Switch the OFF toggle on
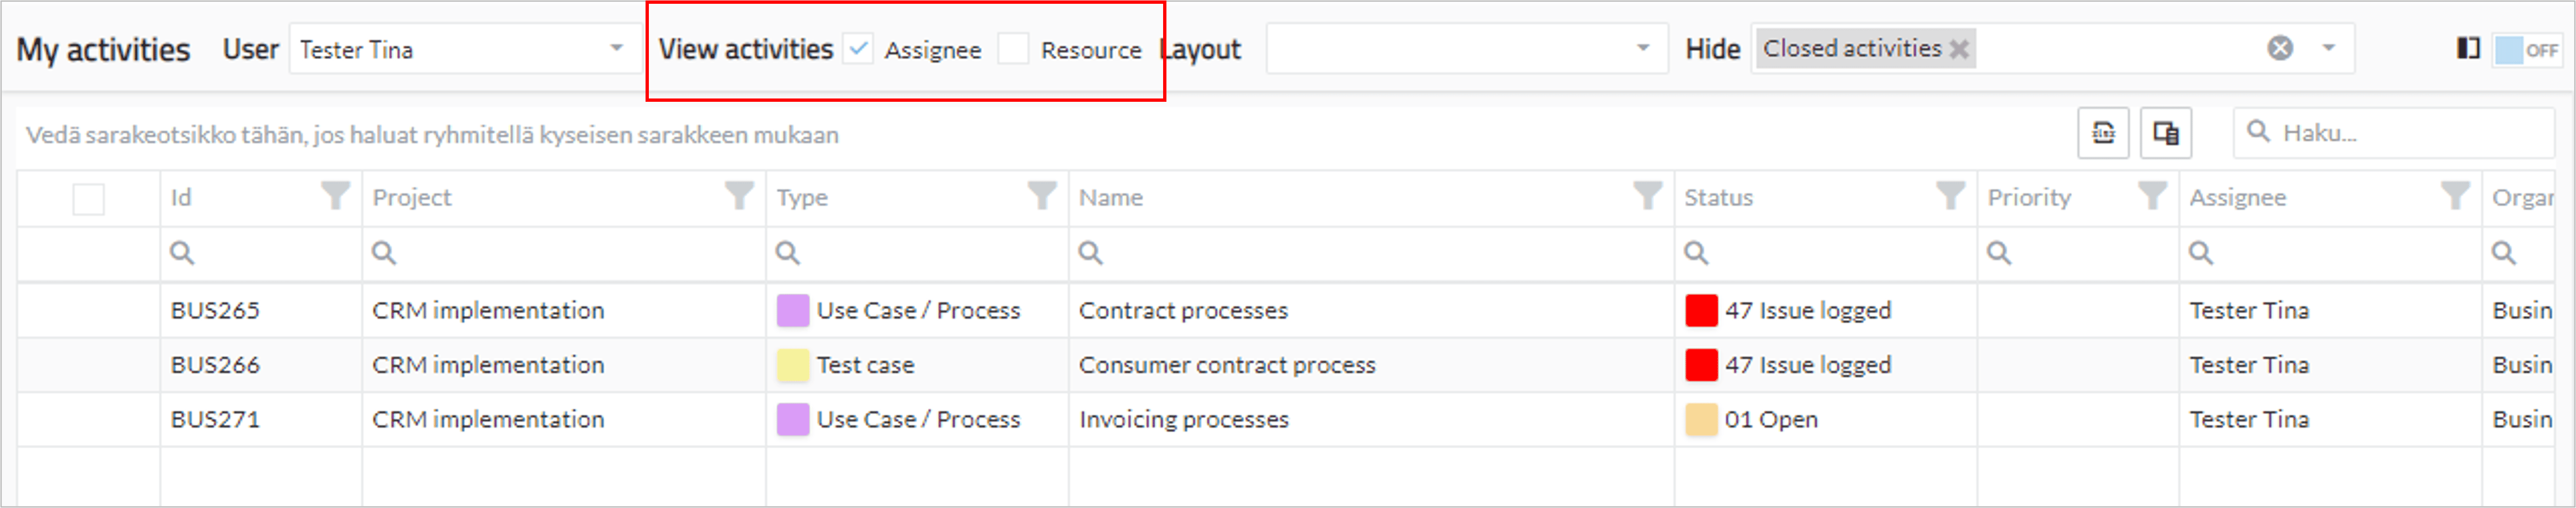The image size is (2576, 508). tap(2527, 49)
